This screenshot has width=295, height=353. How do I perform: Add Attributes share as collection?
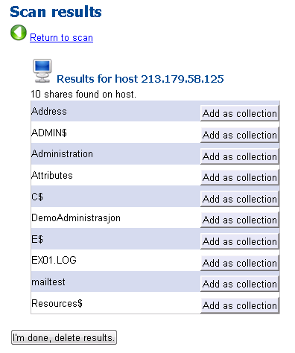click(x=240, y=177)
